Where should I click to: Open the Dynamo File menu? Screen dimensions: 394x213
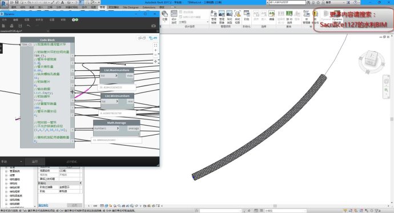tap(4, 19)
